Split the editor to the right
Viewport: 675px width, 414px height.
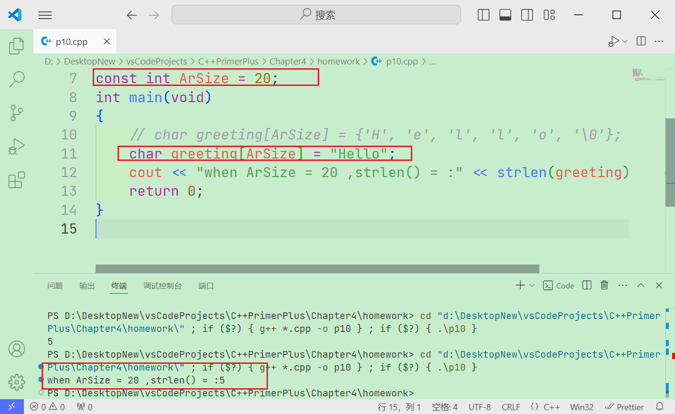click(642, 42)
